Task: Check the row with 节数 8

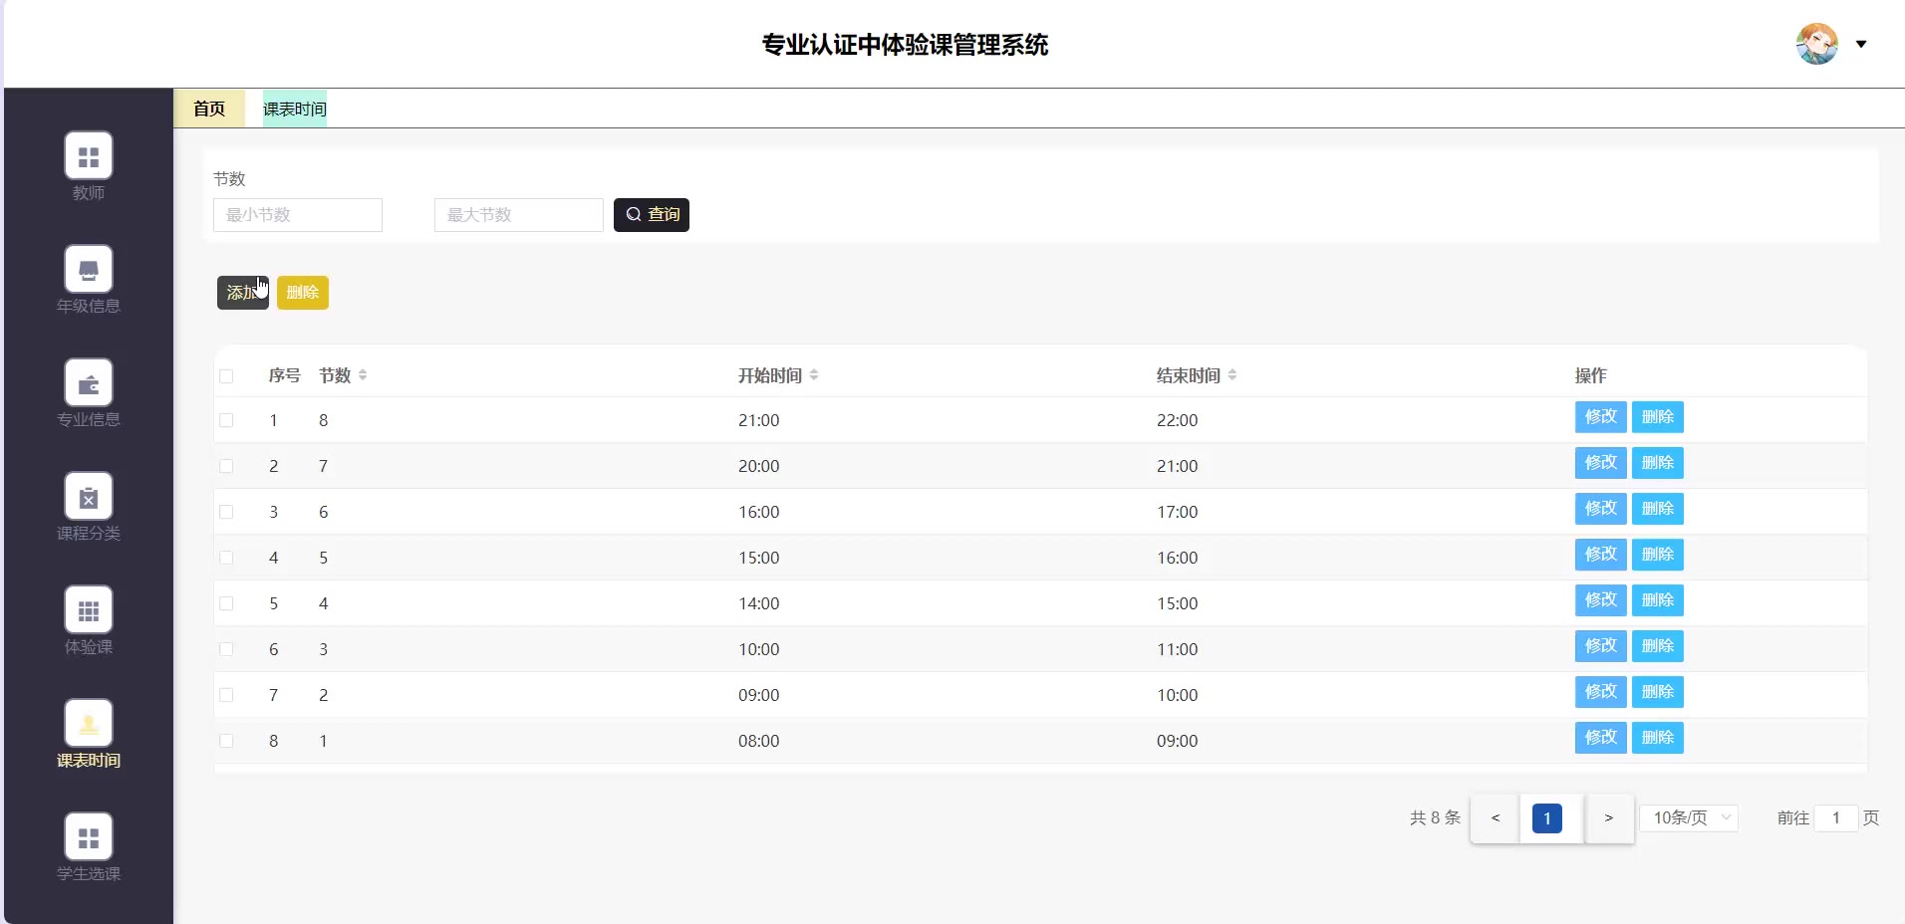Action: pos(226,420)
